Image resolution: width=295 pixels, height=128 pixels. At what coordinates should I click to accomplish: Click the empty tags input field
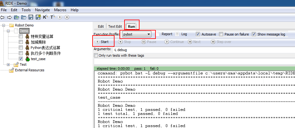[x=194, y=61]
